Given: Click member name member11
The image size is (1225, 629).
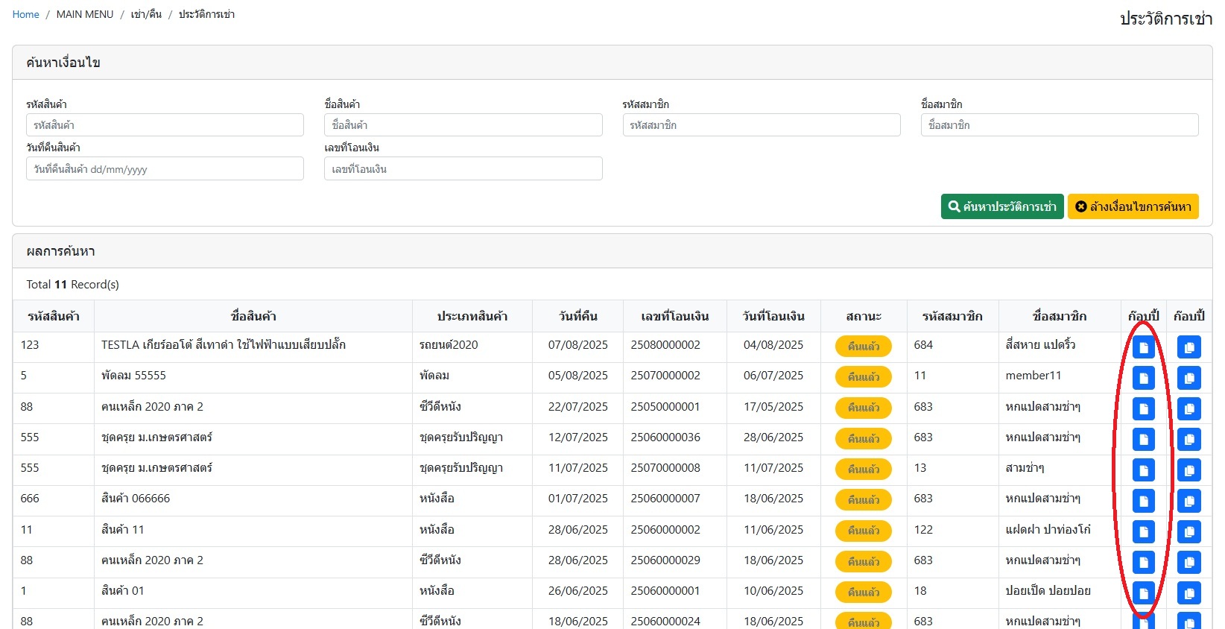Looking at the screenshot, I should tap(1034, 376).
